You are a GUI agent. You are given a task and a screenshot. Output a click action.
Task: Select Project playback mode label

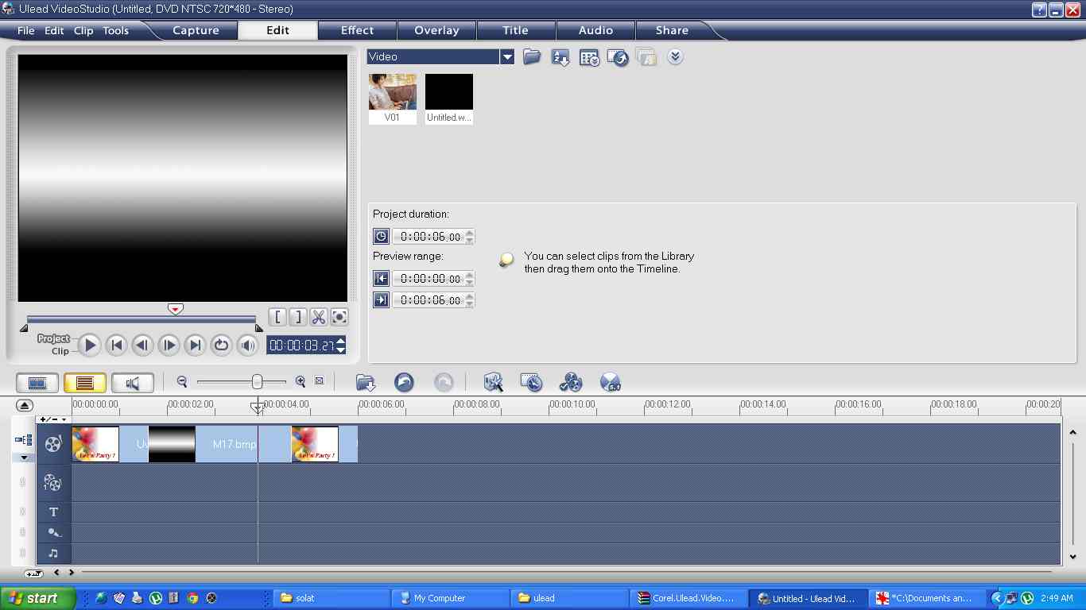(53, 338)
